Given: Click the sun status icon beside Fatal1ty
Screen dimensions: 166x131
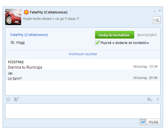Looking at the screenshot, I should [x=26, y=12].
